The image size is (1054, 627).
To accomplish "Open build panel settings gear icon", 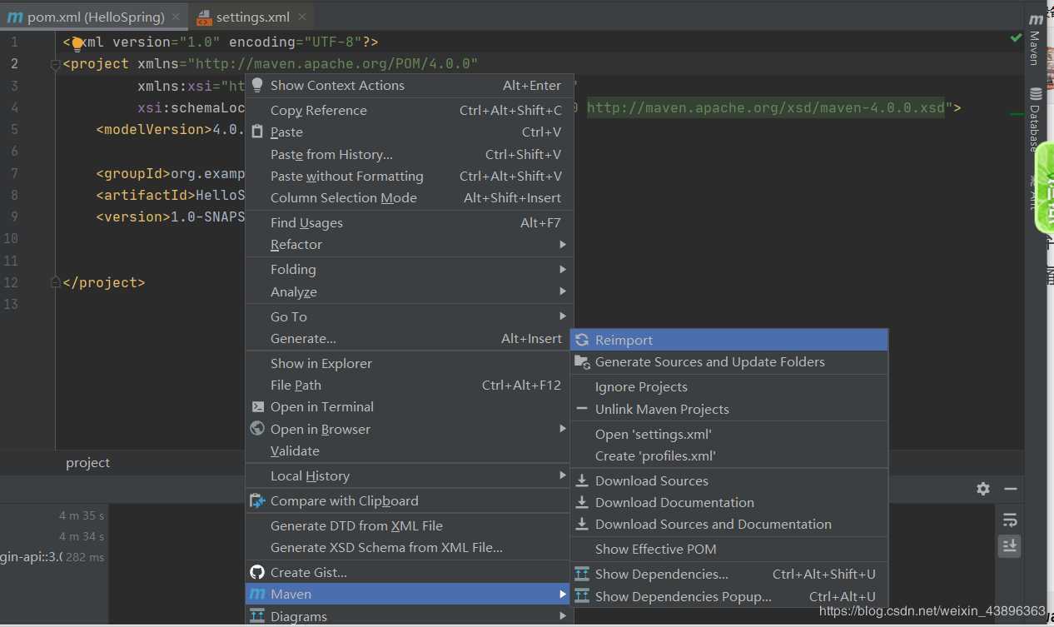I will [x=983, y=489].
